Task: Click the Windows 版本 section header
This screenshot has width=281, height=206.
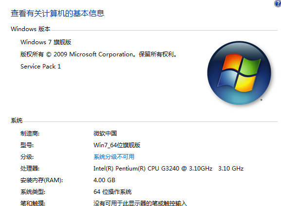Action: click(x=31, y=29)
